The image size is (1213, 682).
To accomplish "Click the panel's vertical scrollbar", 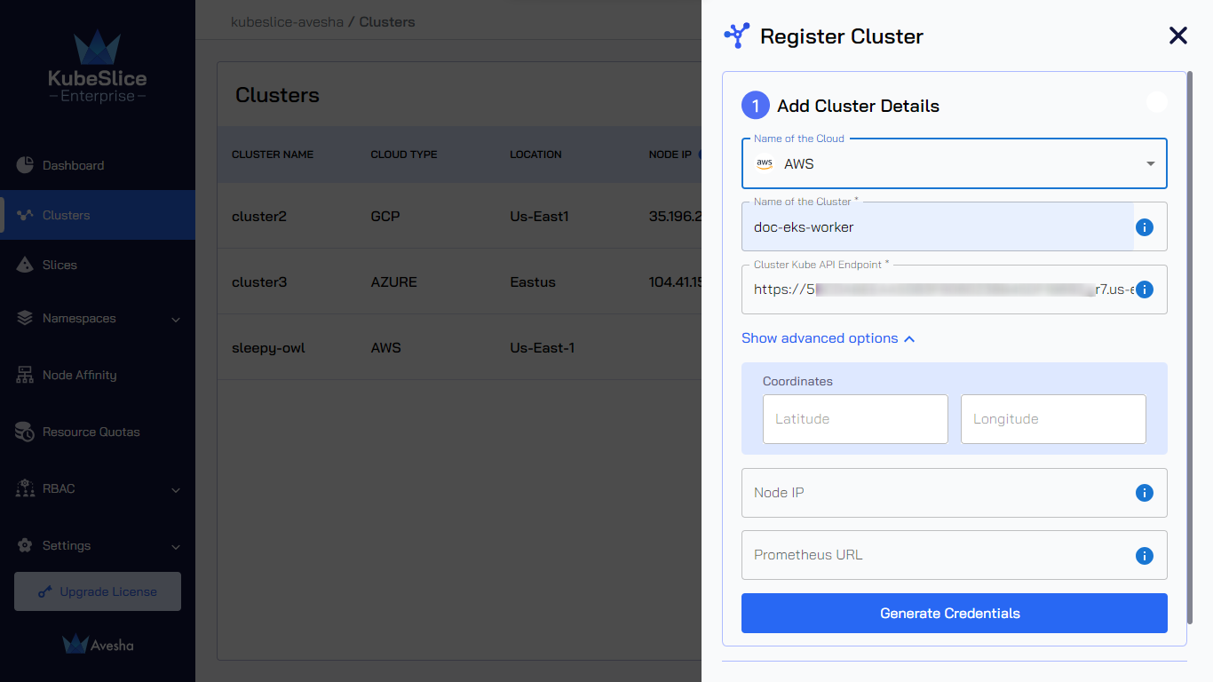I will click(x=1189, y=346).
